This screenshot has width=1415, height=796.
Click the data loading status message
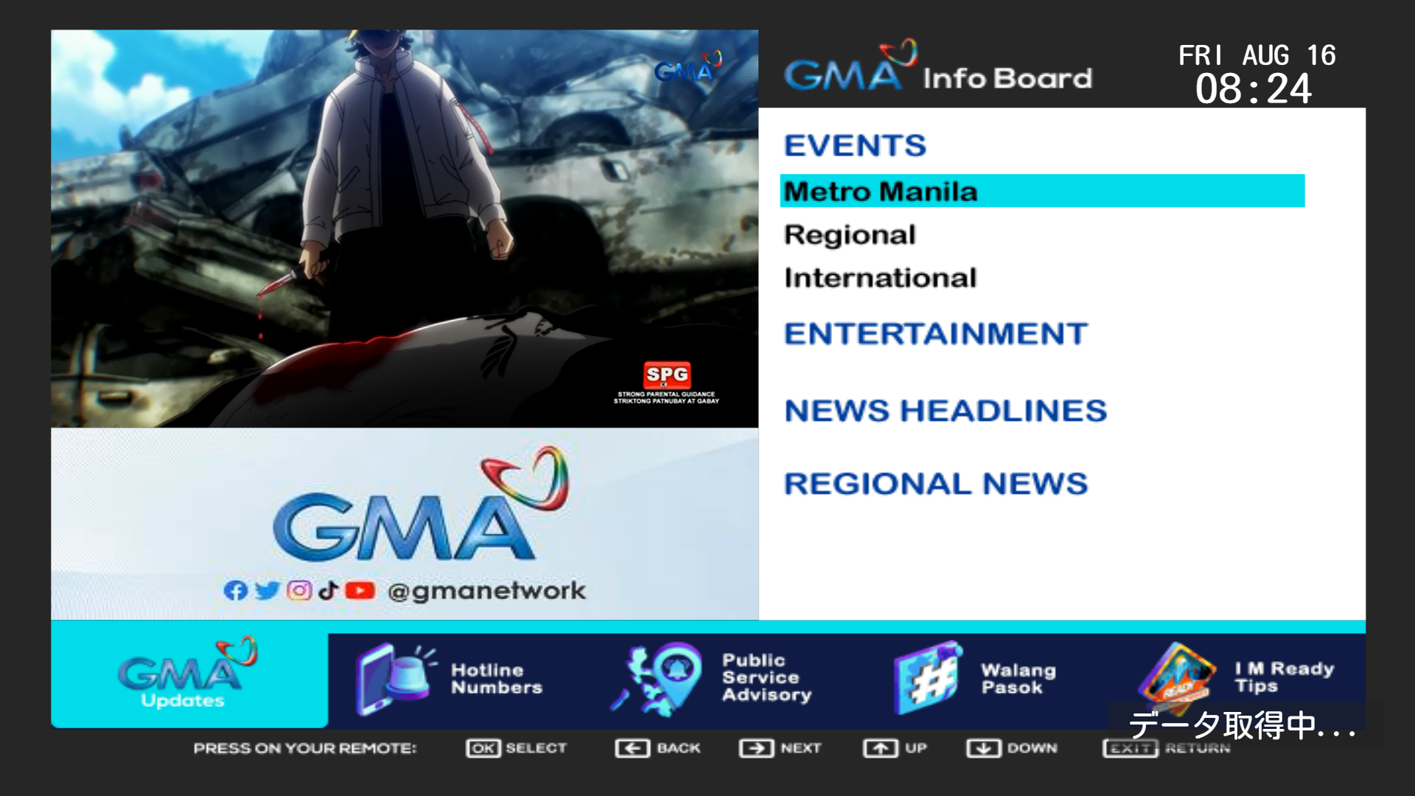(1243, 725)
